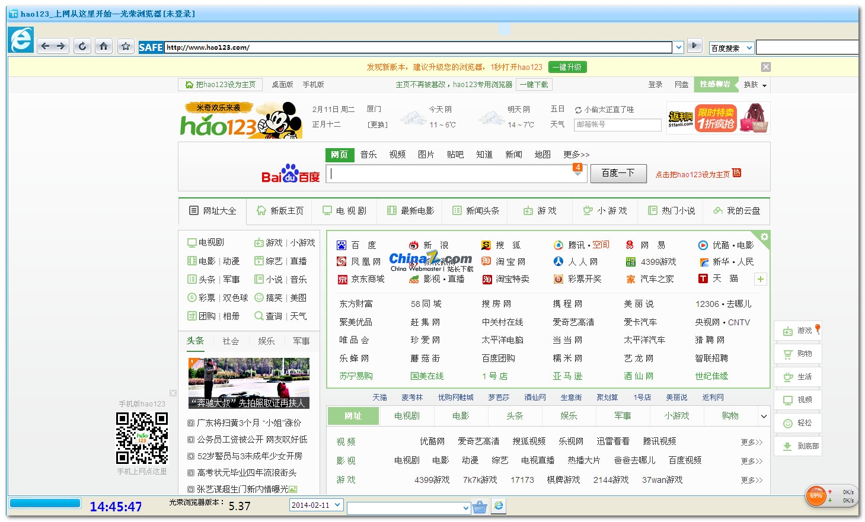Open 我的云盘 navigation tab
Image resolution: width=865 pixels, height=522 pixels.
[x=737, y=211]
